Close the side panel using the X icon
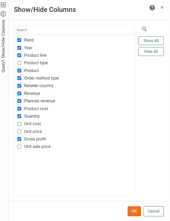Image resolution: width=170 pixels, height=221 pixels. [4, 5]
